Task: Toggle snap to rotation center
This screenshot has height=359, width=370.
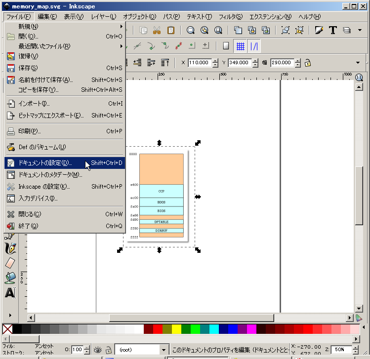Action: 206,46
